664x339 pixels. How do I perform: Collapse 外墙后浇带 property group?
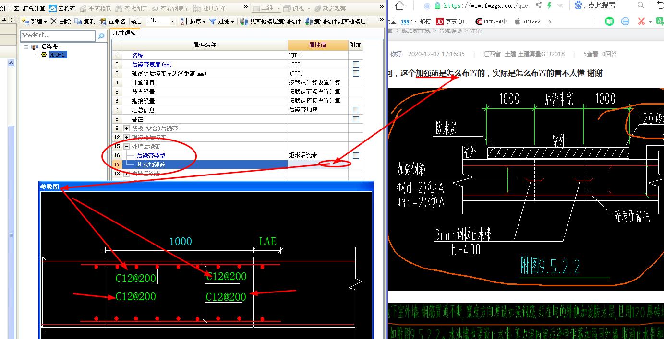tap(127, 147)
